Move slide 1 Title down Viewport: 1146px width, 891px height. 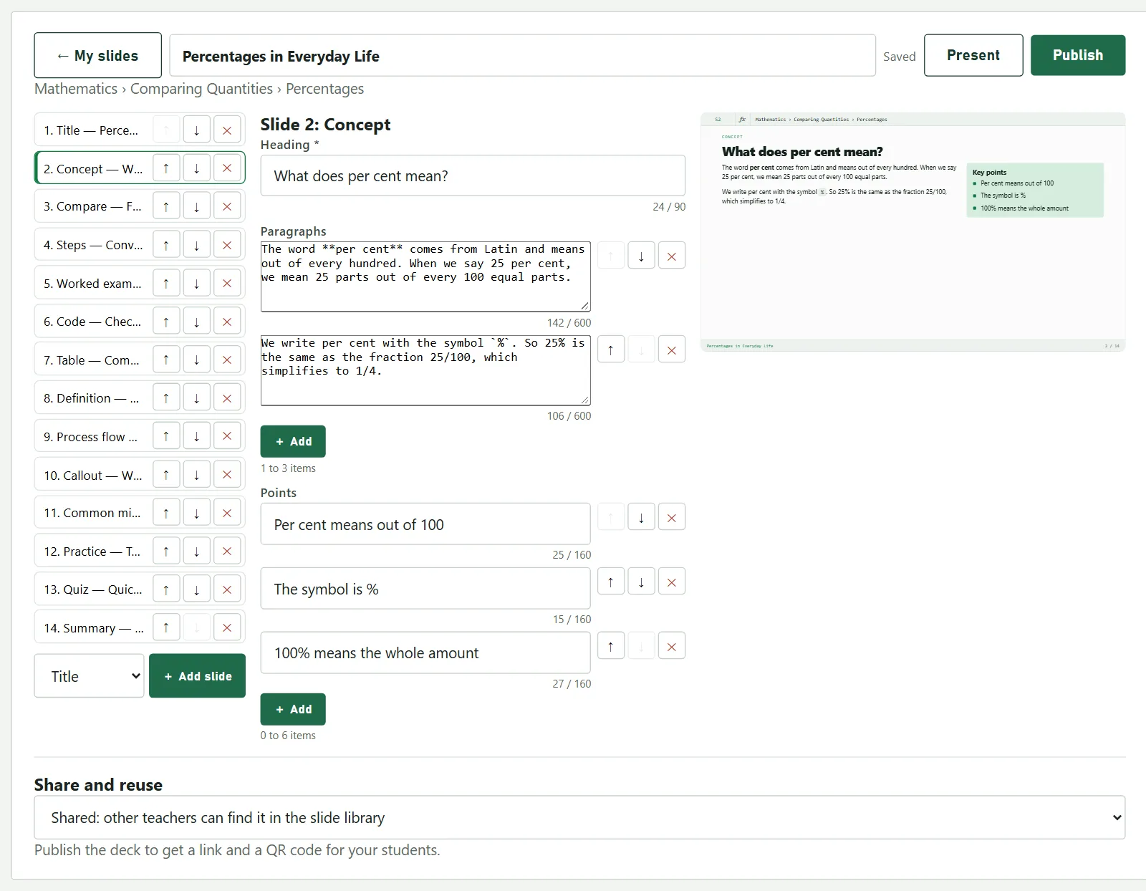click(196, 130)
